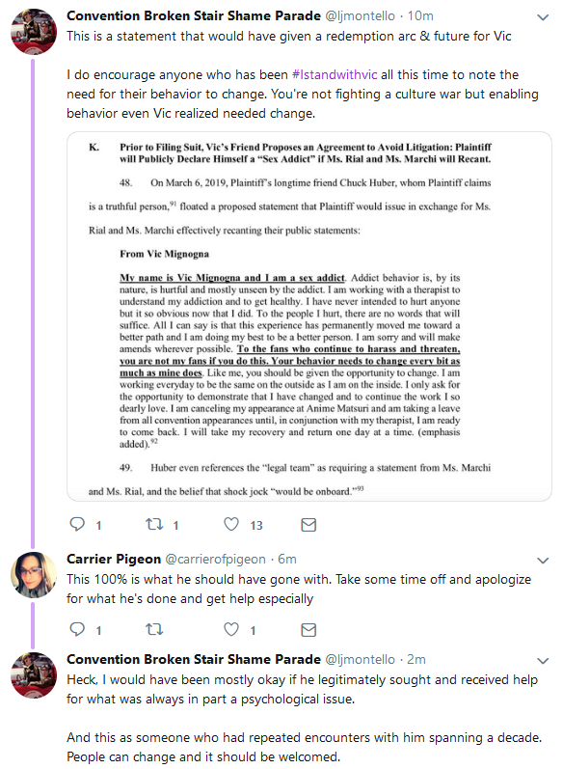Like Carrier Pigeon's tweet
The width and height of the screenshot is (563, 769).
coord(231,629)
